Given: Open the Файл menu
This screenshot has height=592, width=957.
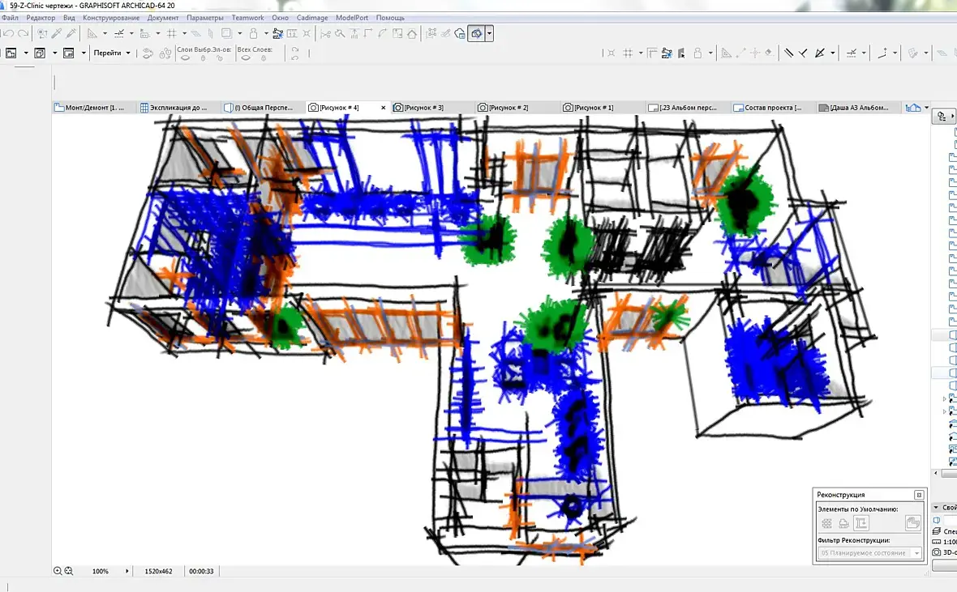Looking at the screenshot, I should pos(10,18).
